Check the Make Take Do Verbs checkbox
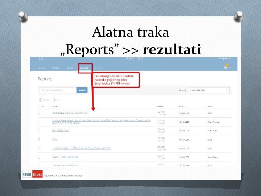This screenshot has width=261, height=196. pos(39,157)
